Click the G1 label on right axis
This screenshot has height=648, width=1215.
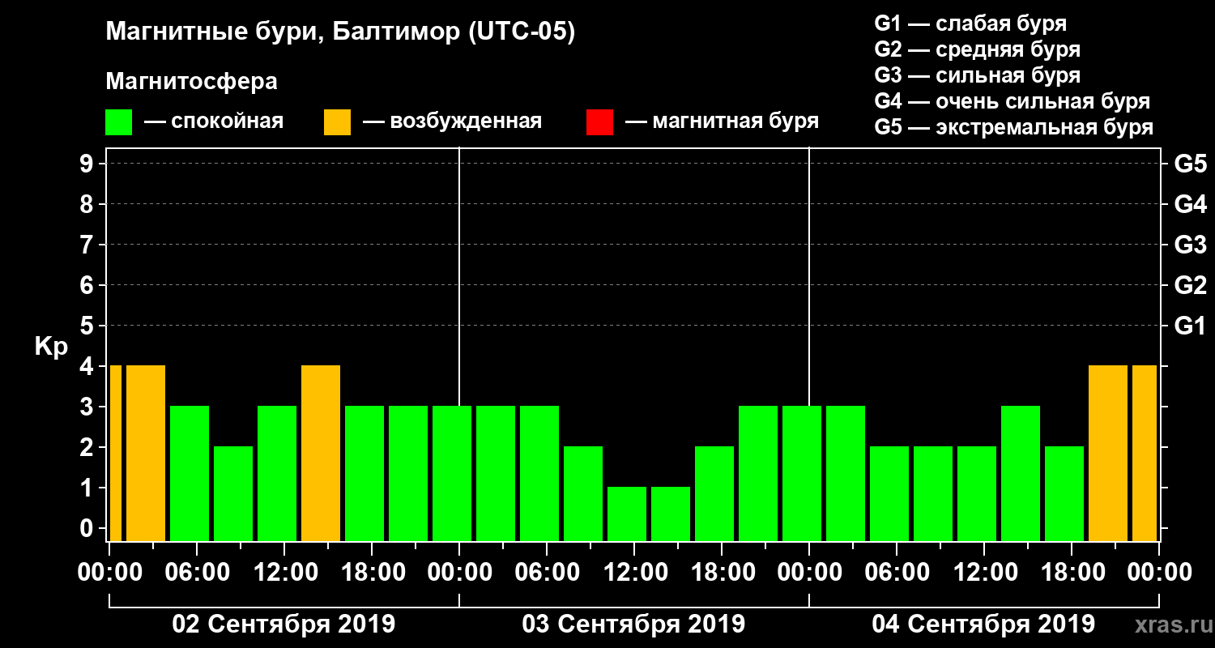click(x=1191, y=326)
